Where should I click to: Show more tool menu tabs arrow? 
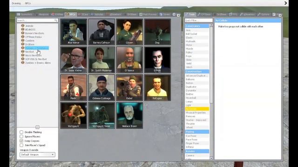pyautogui.click(x=280, y=15)
